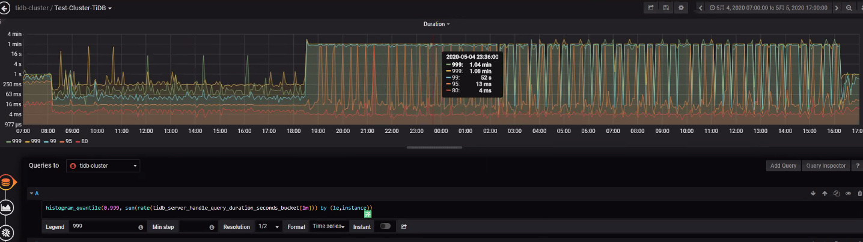Viewport: 863px width, 242px height.
Task: Open dashboard settings via the gear icon
Action: [x=681, y=8]
